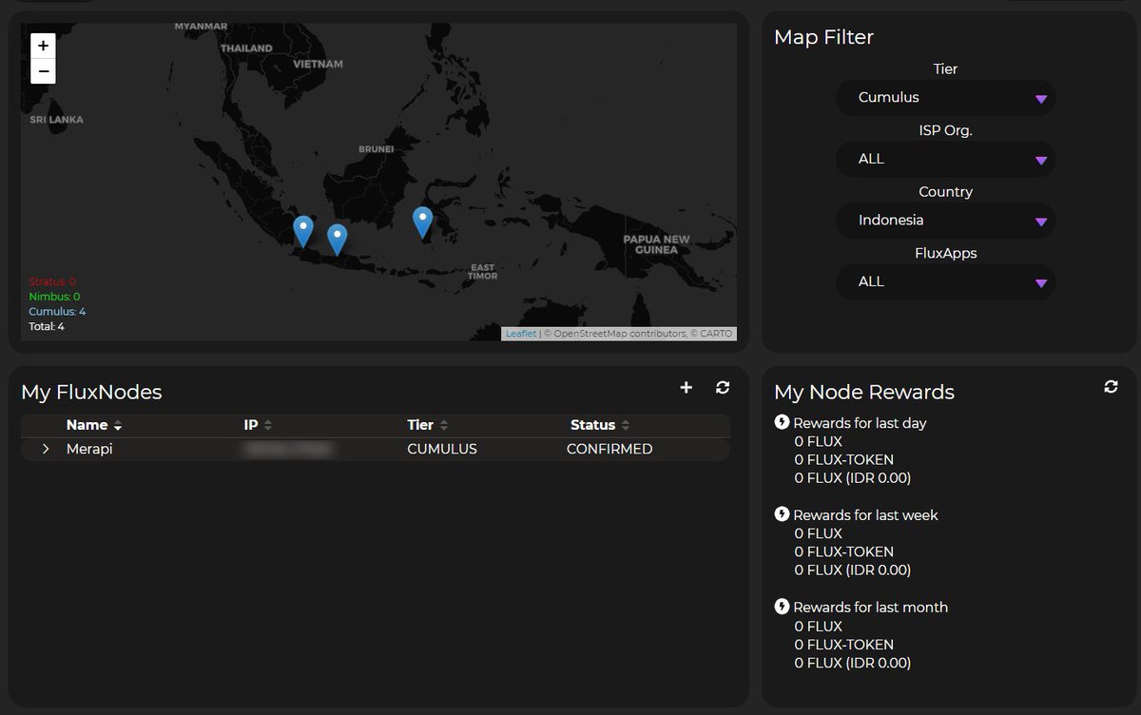Click the Cumulus: 4 legend entry
This screenshot has width=1141, height=715.
point(57,312)
